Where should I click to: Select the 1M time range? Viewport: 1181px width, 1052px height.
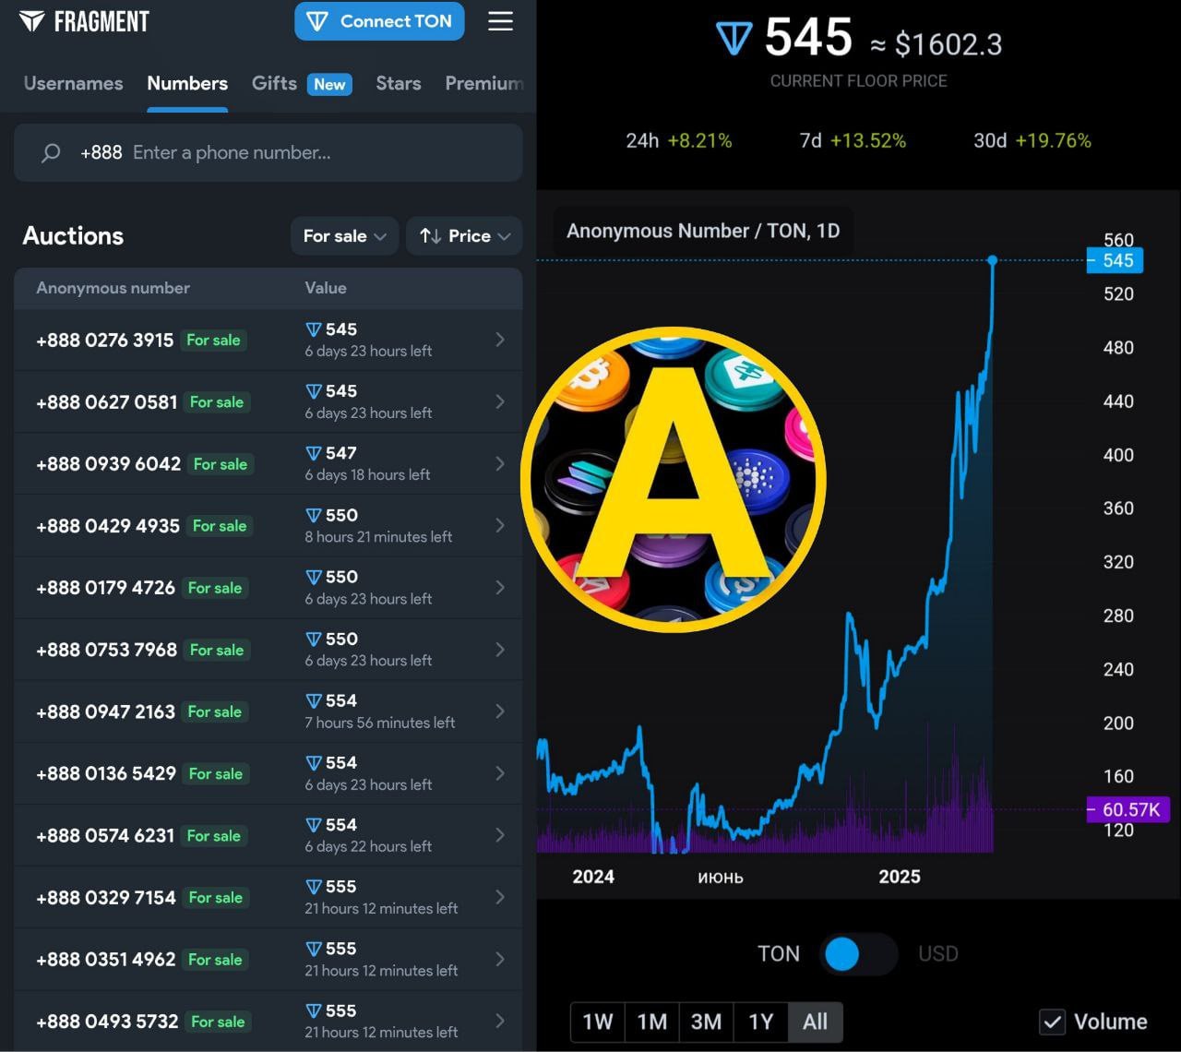pyautogui.click(x=651, y=1022)
